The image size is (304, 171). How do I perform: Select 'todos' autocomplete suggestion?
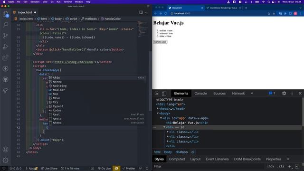click(x=96, y=110)
